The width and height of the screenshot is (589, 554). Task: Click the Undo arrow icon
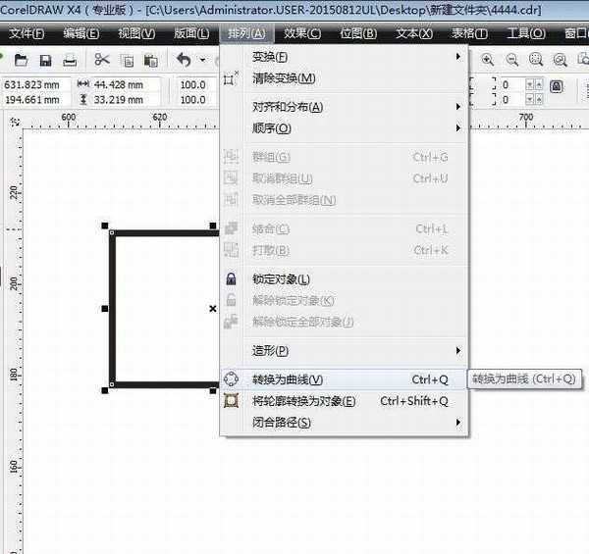click(184, 61)
